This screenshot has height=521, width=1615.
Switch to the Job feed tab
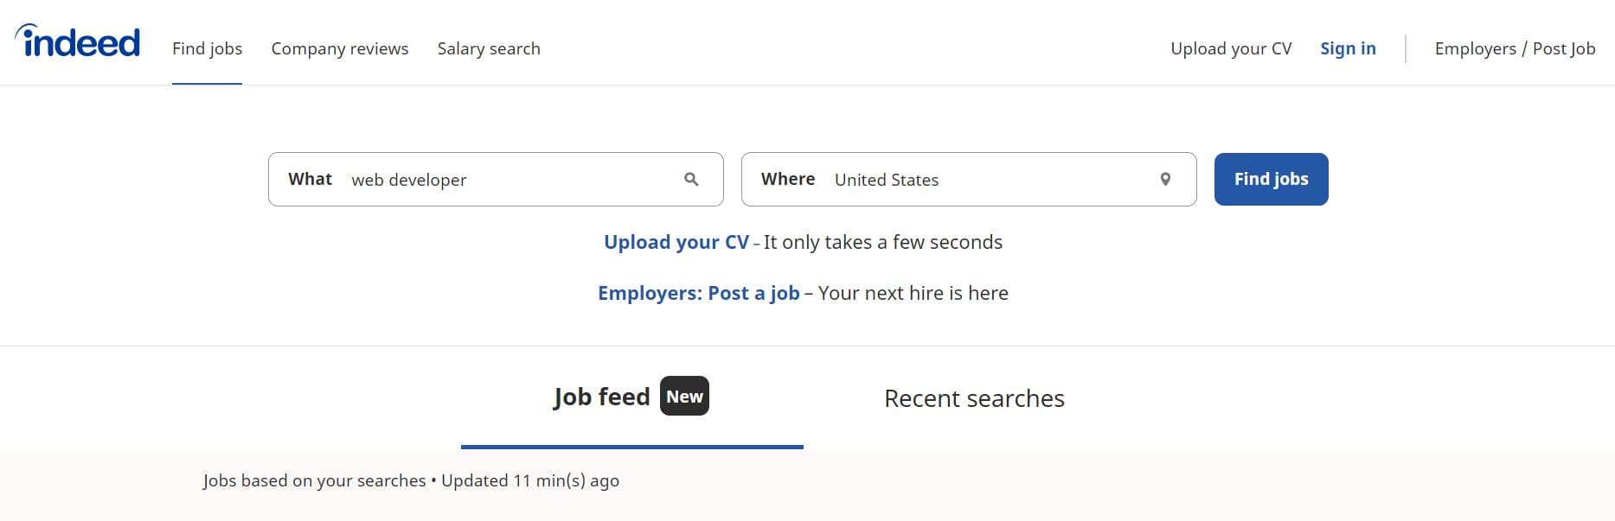click(x=601, y=397)
